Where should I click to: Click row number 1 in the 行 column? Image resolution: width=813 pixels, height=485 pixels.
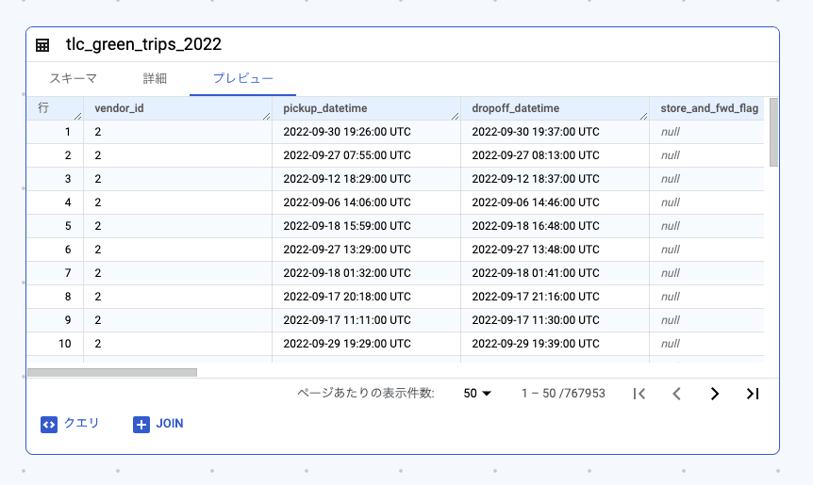pos(67,132)
